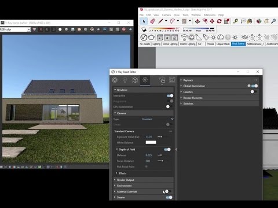The image size is (278, 208).
Task: Select the Zoom magnifier tool
Action: pyautogui.click(x=273, y=21)
